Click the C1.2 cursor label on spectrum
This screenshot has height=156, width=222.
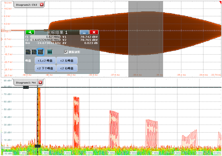click(x=26, y=87)
